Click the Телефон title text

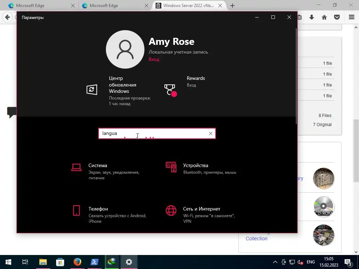pyautogui.click(x=98, y=209)
